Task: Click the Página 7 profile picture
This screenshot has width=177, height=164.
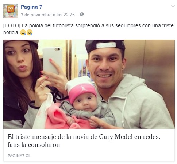Action: [11, 11]
